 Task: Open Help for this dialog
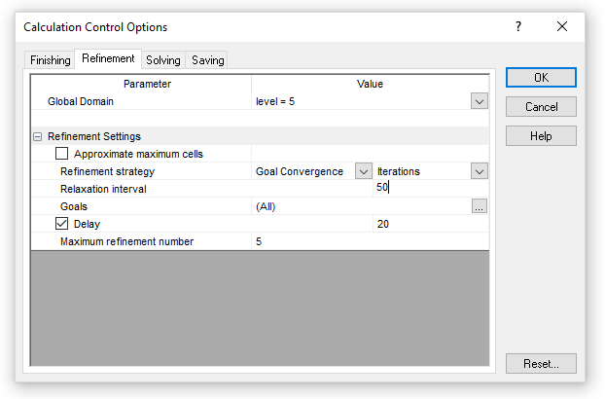pos(541,136)
